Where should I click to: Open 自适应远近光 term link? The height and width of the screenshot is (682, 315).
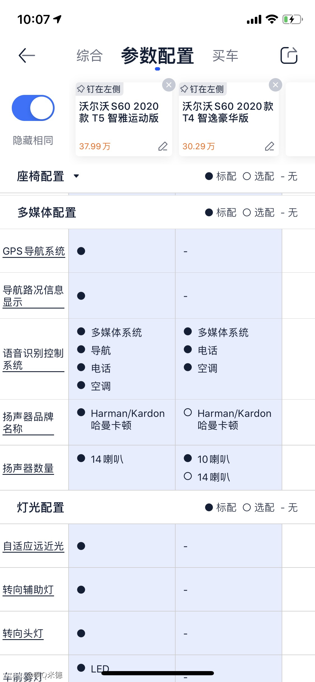33,546
